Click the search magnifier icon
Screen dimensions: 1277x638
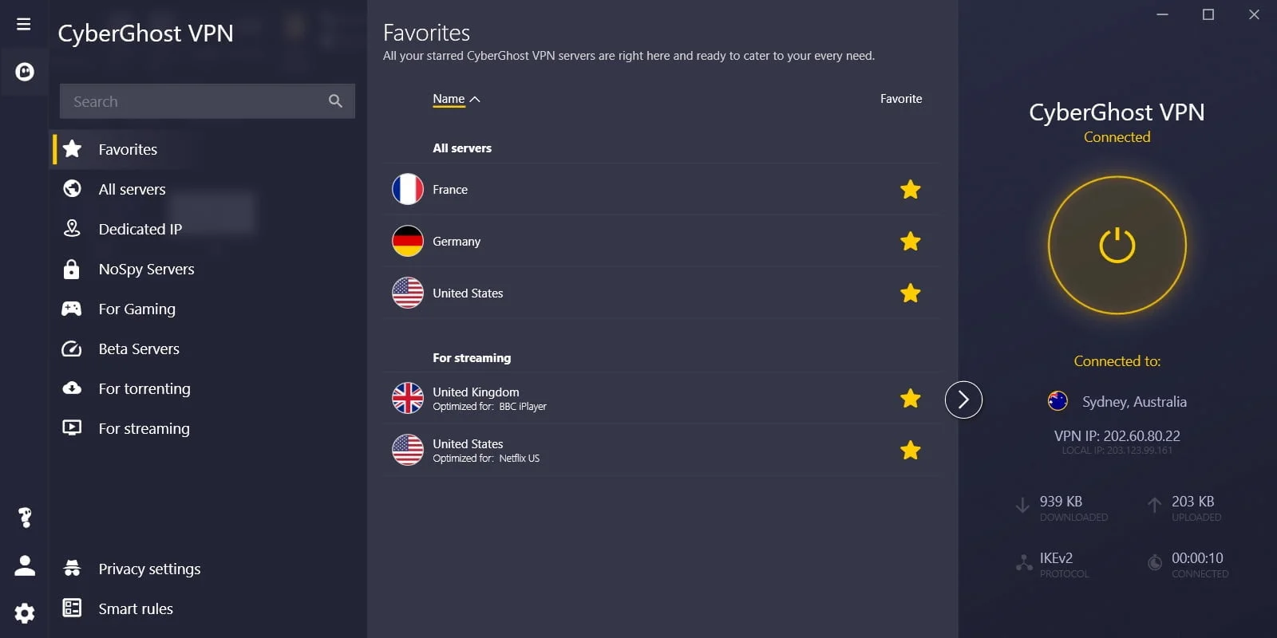(335, 101)
